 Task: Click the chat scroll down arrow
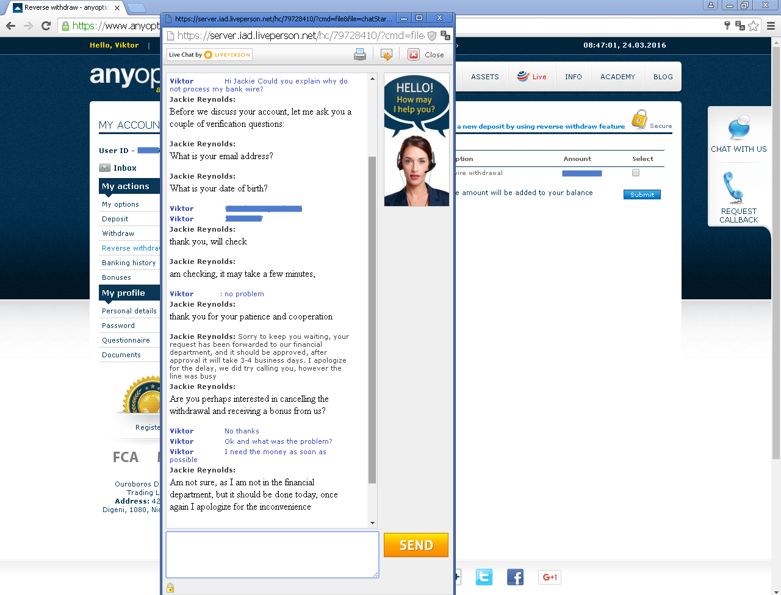[x=372, y=523]
